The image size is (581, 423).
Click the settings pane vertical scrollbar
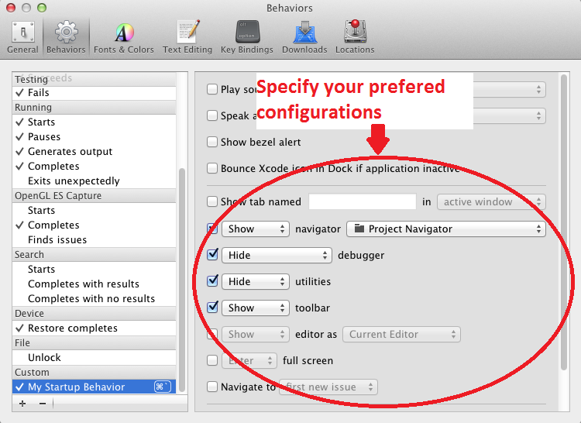(x=564, y=222)
